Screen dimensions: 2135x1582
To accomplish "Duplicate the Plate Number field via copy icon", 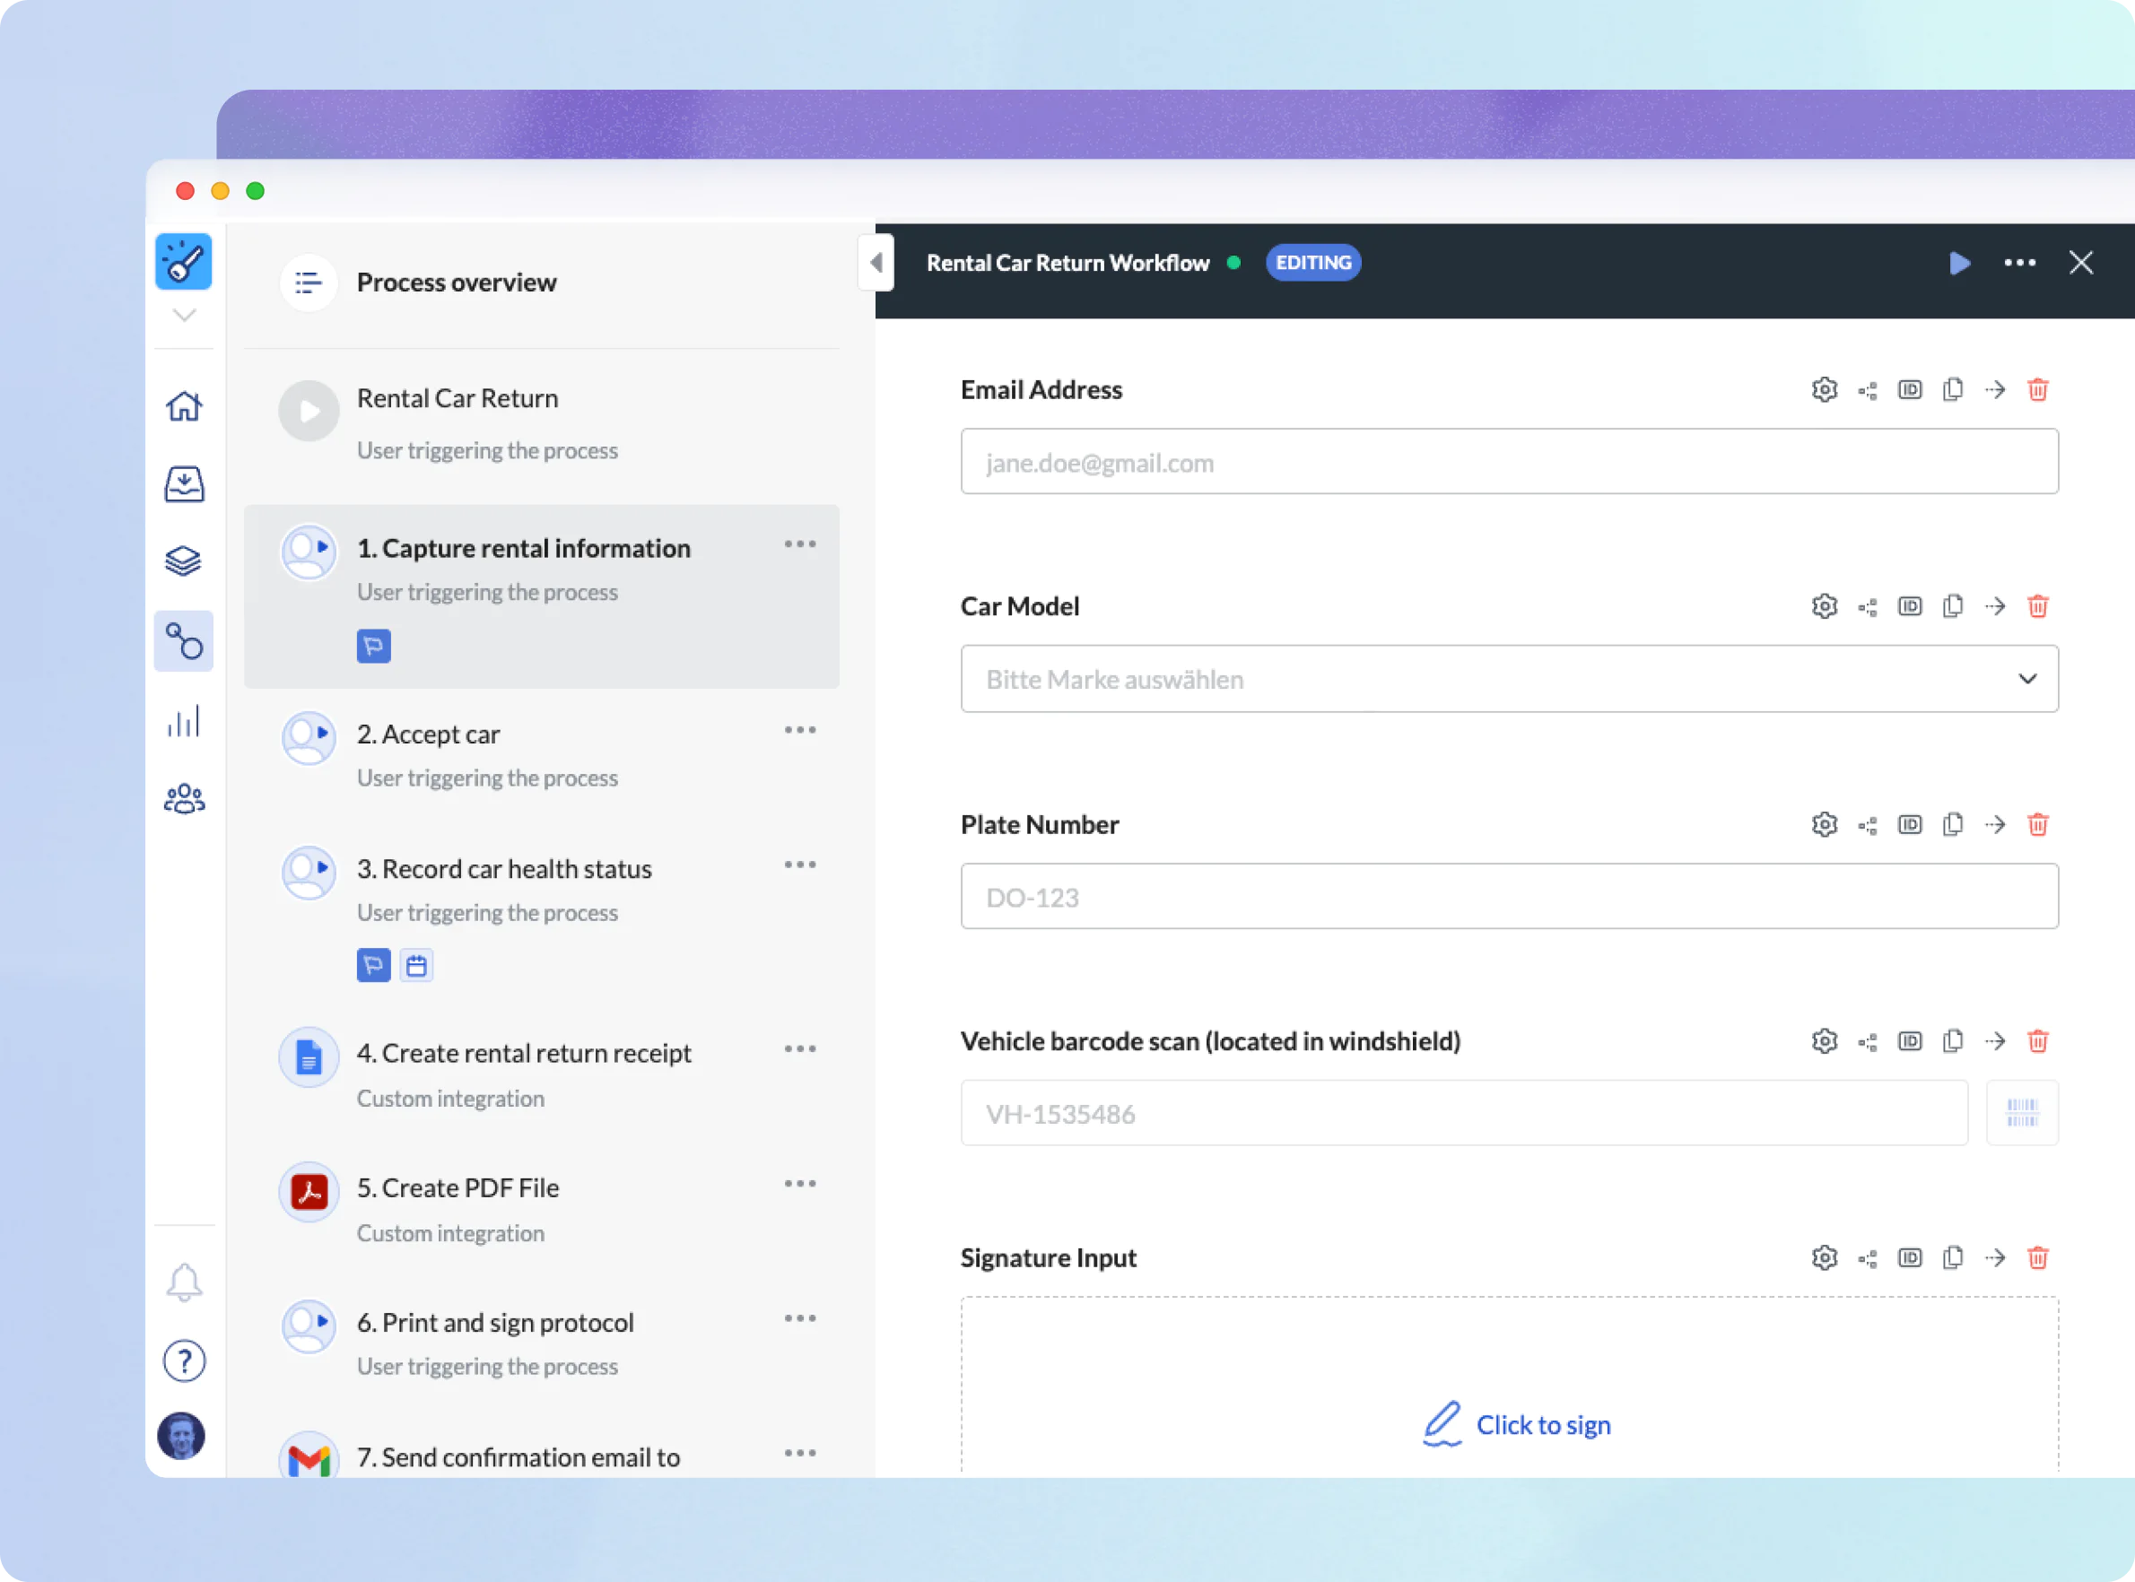I will tap(1952, 824).
